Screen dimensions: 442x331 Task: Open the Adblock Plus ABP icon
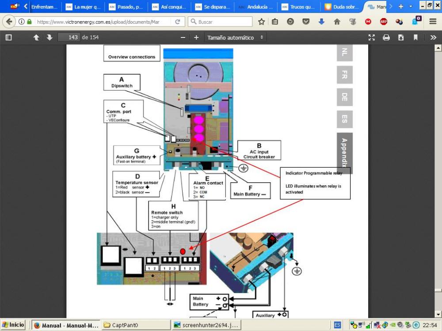(x=384, y=22)
